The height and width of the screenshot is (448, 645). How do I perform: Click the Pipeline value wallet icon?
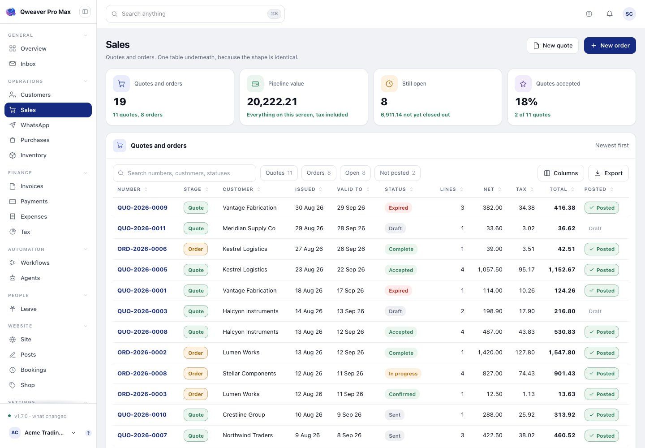tap(255, 84)
